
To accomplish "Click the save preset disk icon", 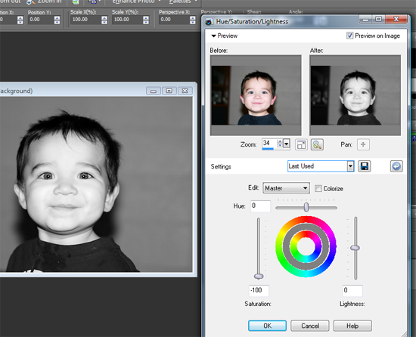I will click(x=365, y=166).
